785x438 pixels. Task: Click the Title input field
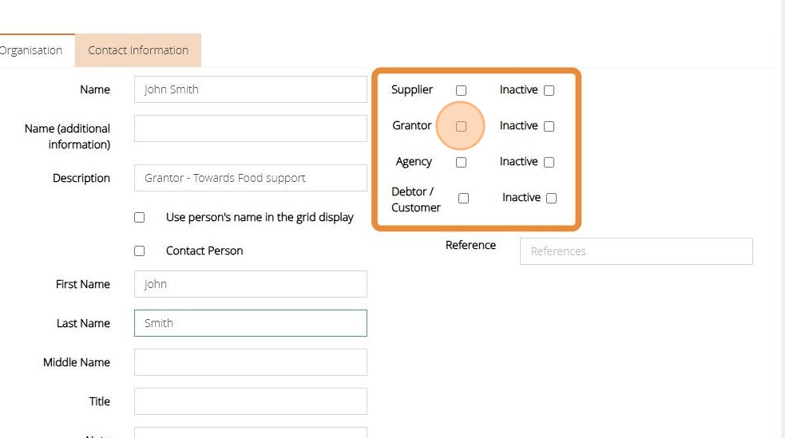pyautogui.click(x=250, y=401)
